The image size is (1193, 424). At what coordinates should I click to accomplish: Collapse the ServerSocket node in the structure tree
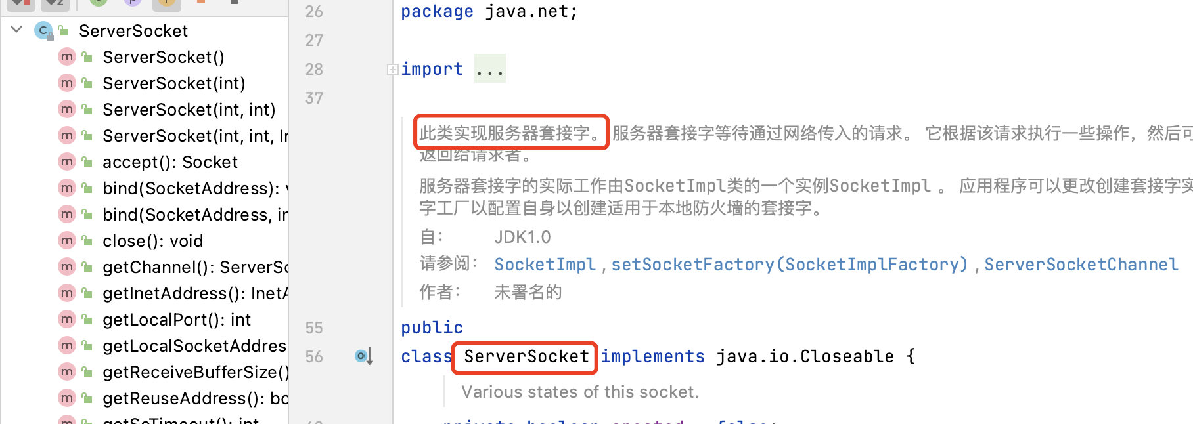click(x=17, y=30)
